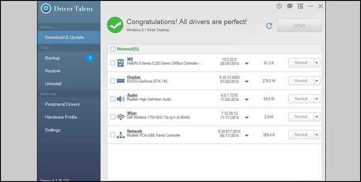Click Reinstall for the Audio driver
The height and width of the screenshot is (182, 361).
pos(301,99)
